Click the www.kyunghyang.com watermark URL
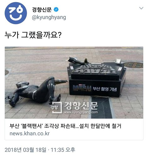This screenshot has width=148, height=155. pyautogui.click(x=81, y=112)
